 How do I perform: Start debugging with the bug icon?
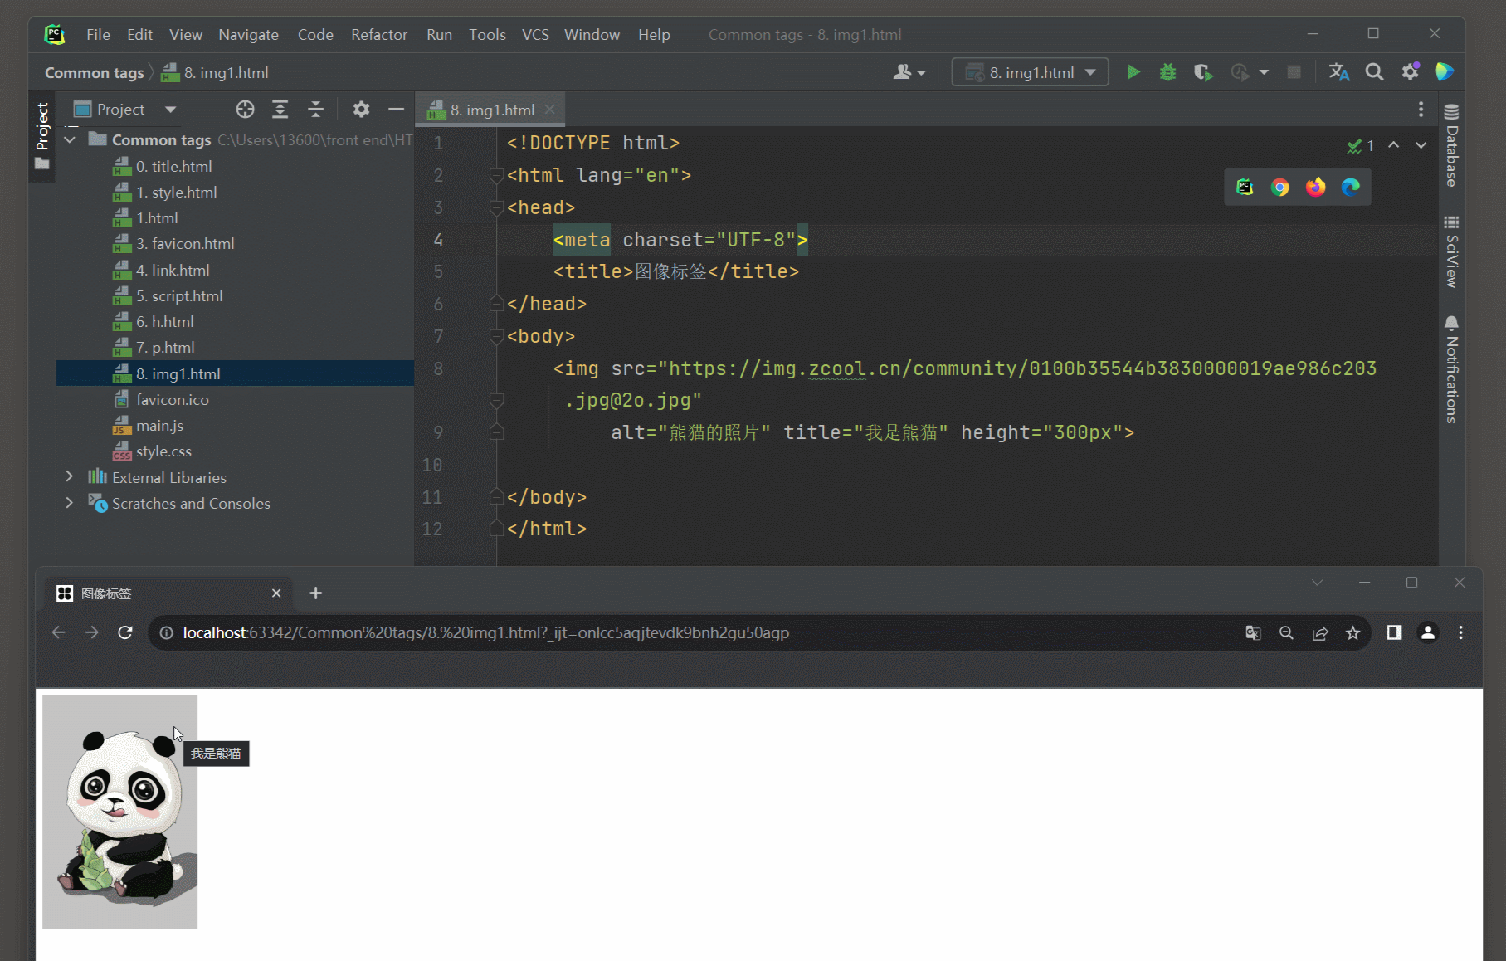1167,72
